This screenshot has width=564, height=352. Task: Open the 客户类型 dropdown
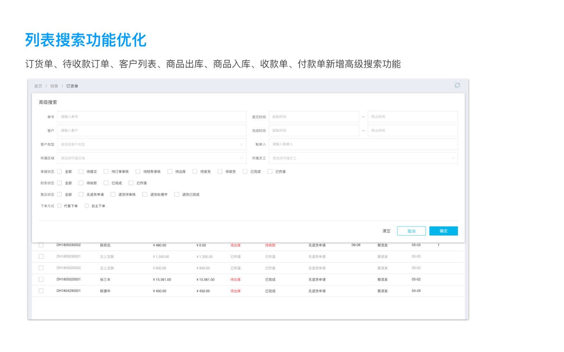point(152,144)
